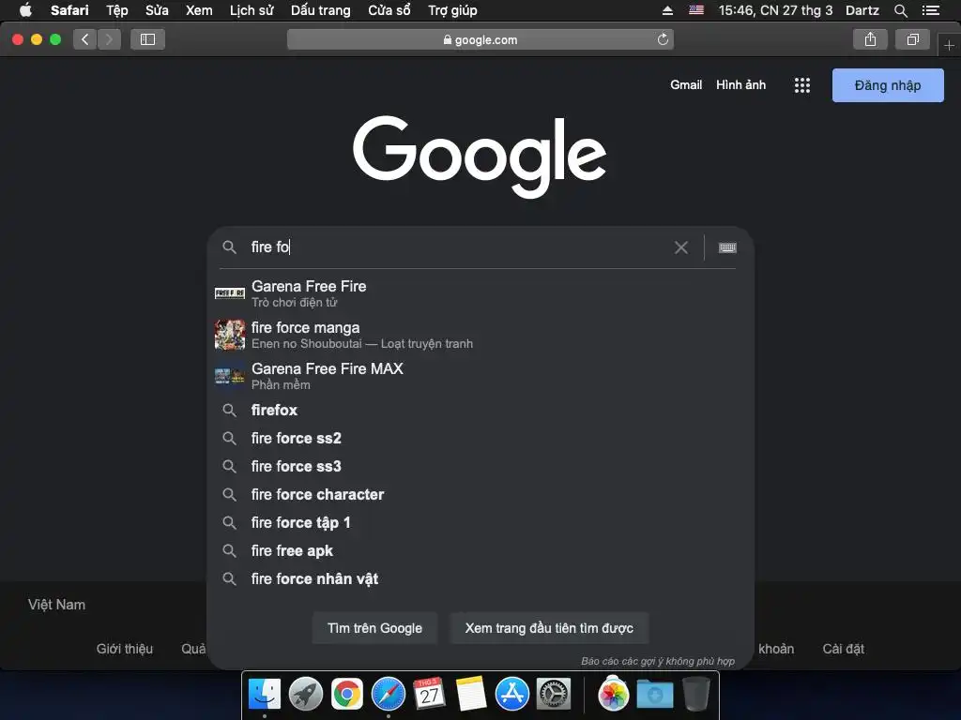Select the firefox suggestion
Viewport: 961px width, 720px height.
pos(480,411)
